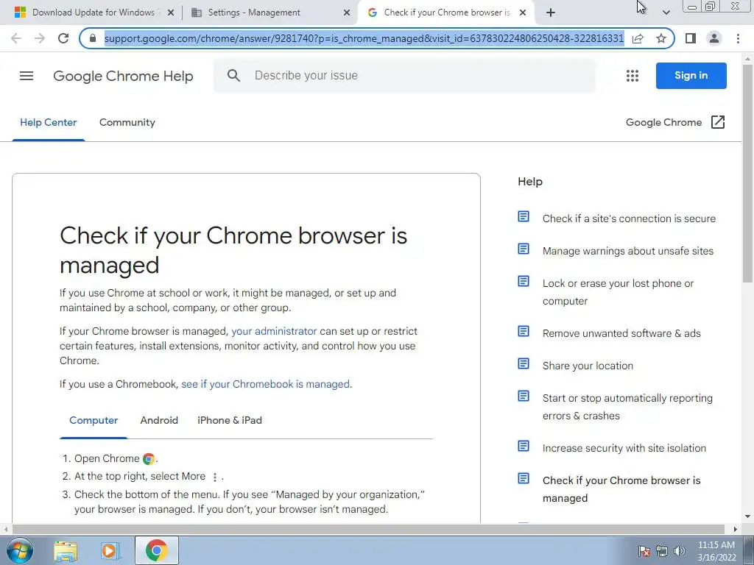Share this page icon in address bar
Viewport: 754px width, 565px height.
638,38
